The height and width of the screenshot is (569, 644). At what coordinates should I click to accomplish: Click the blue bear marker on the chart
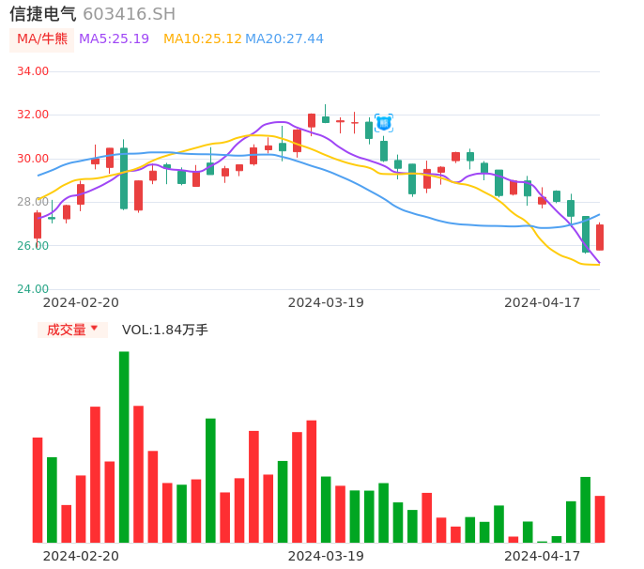(x=384, y=123)
